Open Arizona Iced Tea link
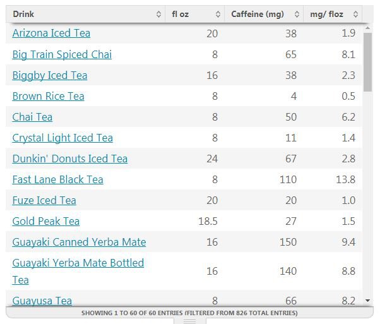This screenshot has height=324, width=380. tap(51, 33)
